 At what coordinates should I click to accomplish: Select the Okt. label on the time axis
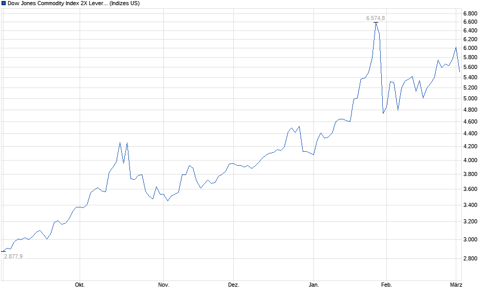click(80, 285)
